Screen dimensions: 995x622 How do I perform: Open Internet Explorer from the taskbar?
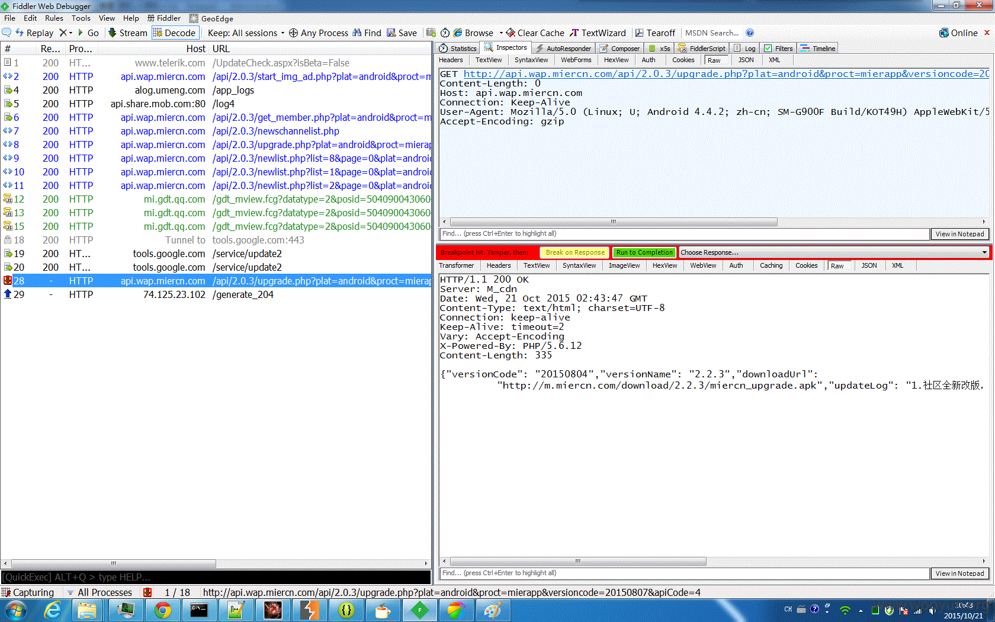click(53, 610)
